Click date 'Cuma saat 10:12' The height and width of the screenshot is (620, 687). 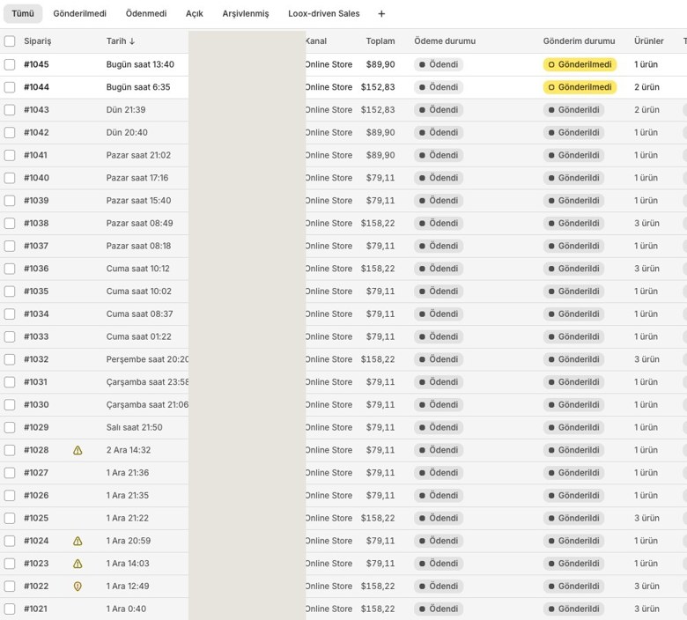tap(137, 269)
